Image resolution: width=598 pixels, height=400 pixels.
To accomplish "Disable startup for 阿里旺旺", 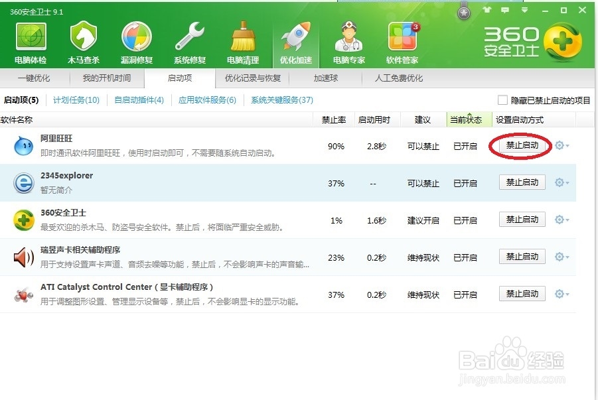I will (522, 145).
